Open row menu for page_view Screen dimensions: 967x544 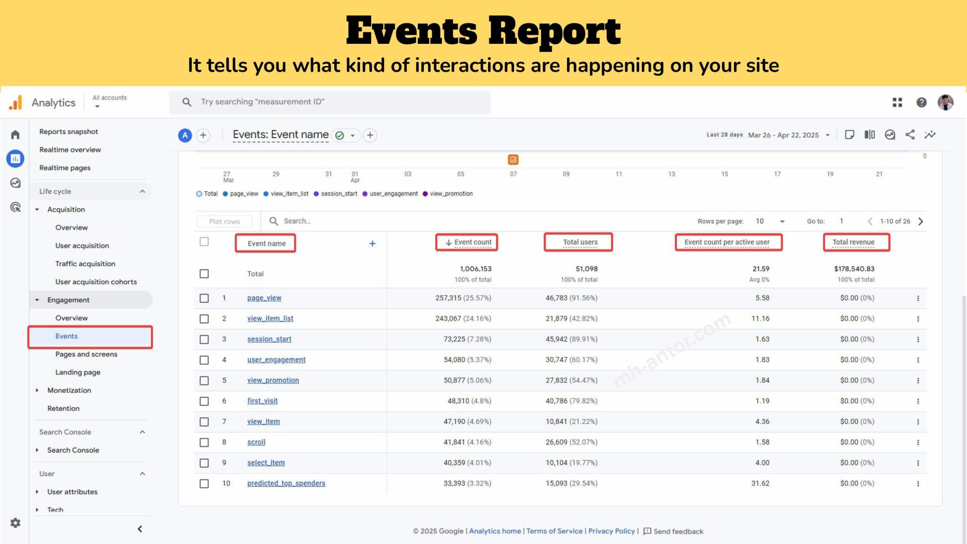[918, 298]
